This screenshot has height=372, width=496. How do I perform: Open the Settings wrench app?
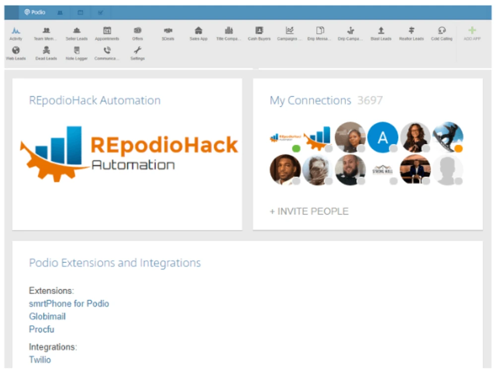click(x=137, y=53)
